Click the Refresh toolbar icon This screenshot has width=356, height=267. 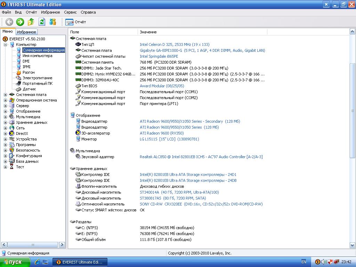42,22
